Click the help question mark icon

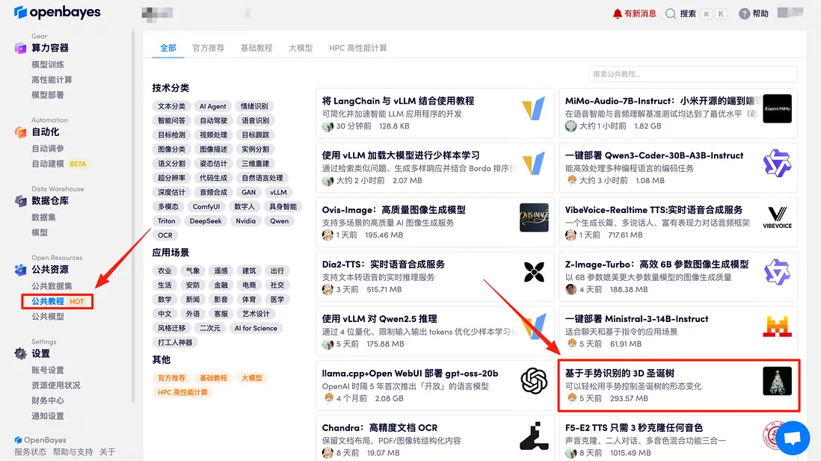744,13
